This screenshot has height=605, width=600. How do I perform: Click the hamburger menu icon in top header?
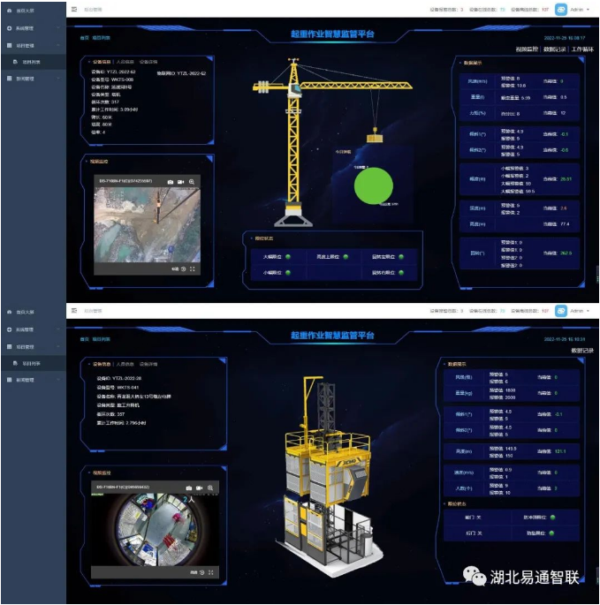(x=73, y=9)
